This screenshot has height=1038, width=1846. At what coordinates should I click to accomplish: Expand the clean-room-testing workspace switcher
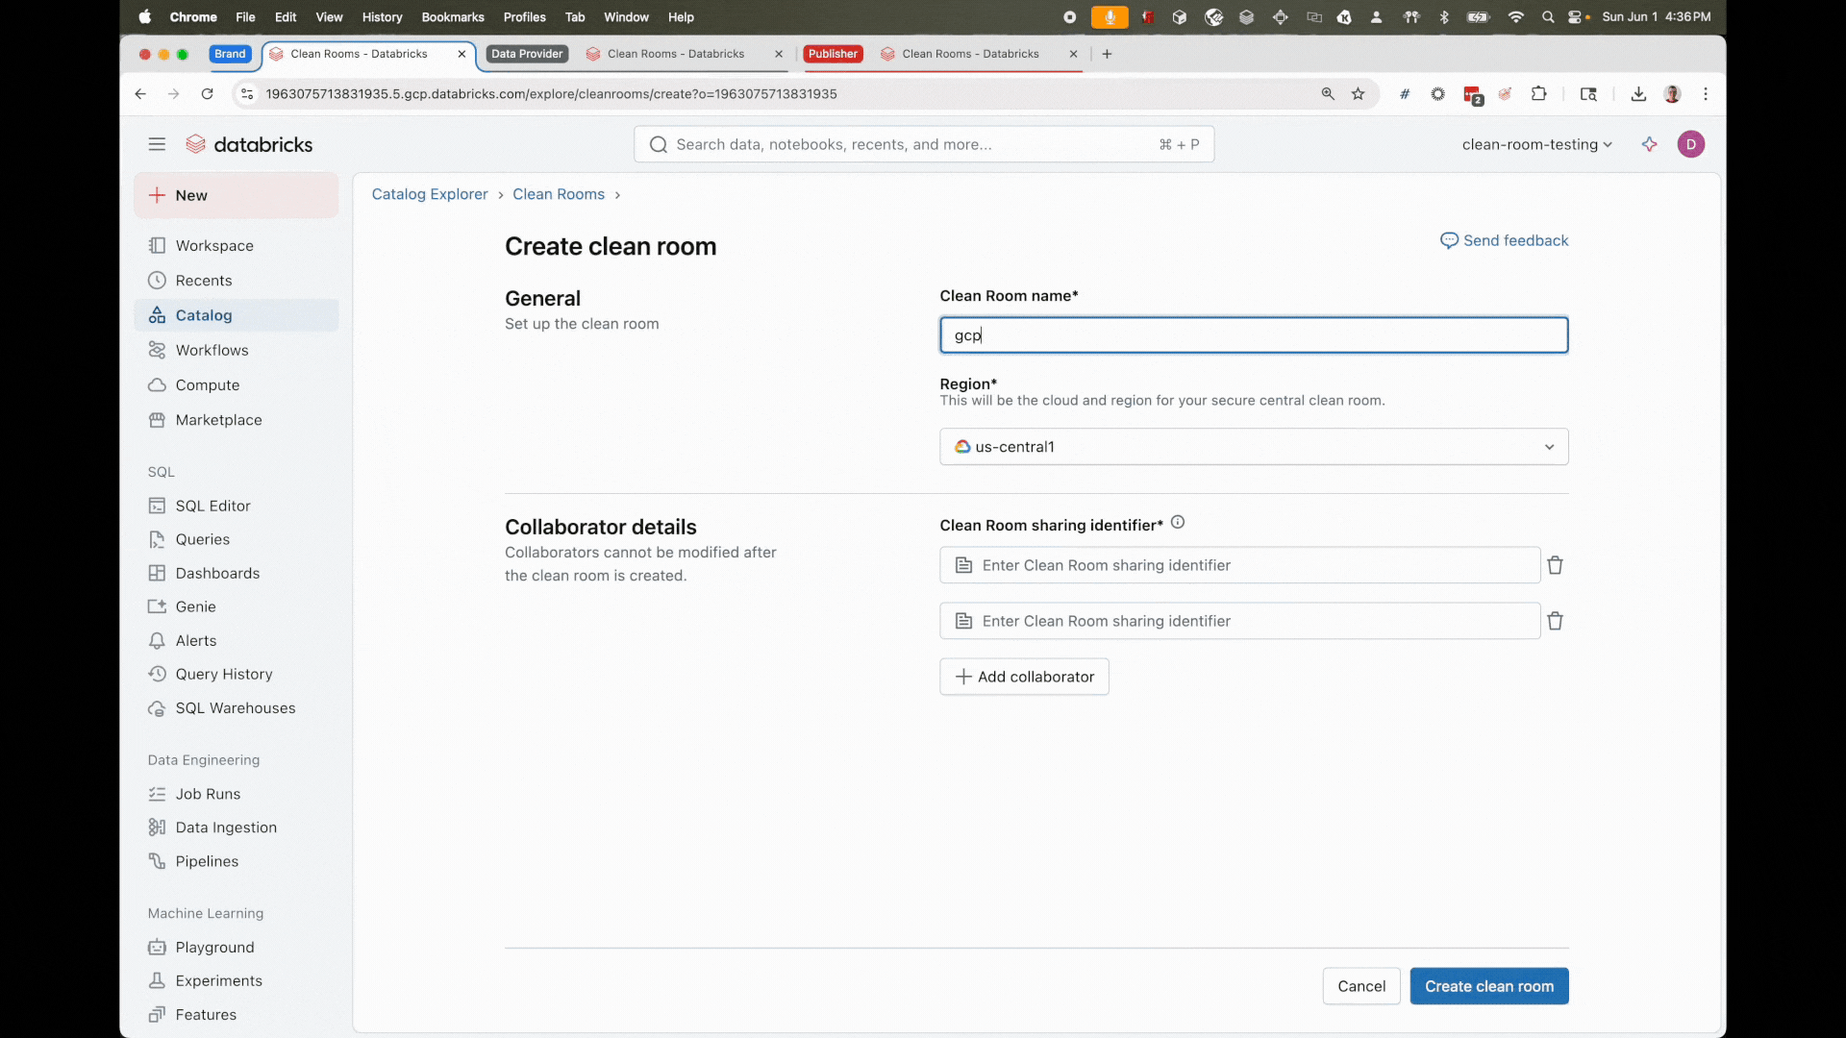[x=1536, y=144]
